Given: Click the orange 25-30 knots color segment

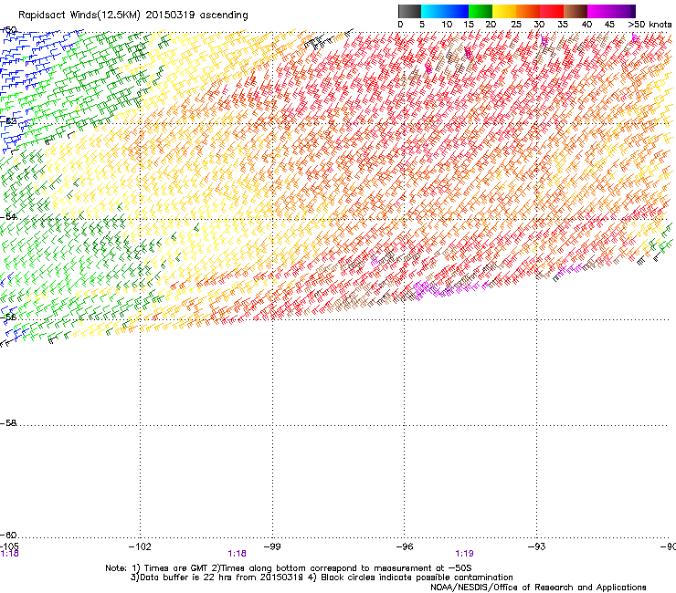Looking at the screenshot, I should [x=528, y=11].
